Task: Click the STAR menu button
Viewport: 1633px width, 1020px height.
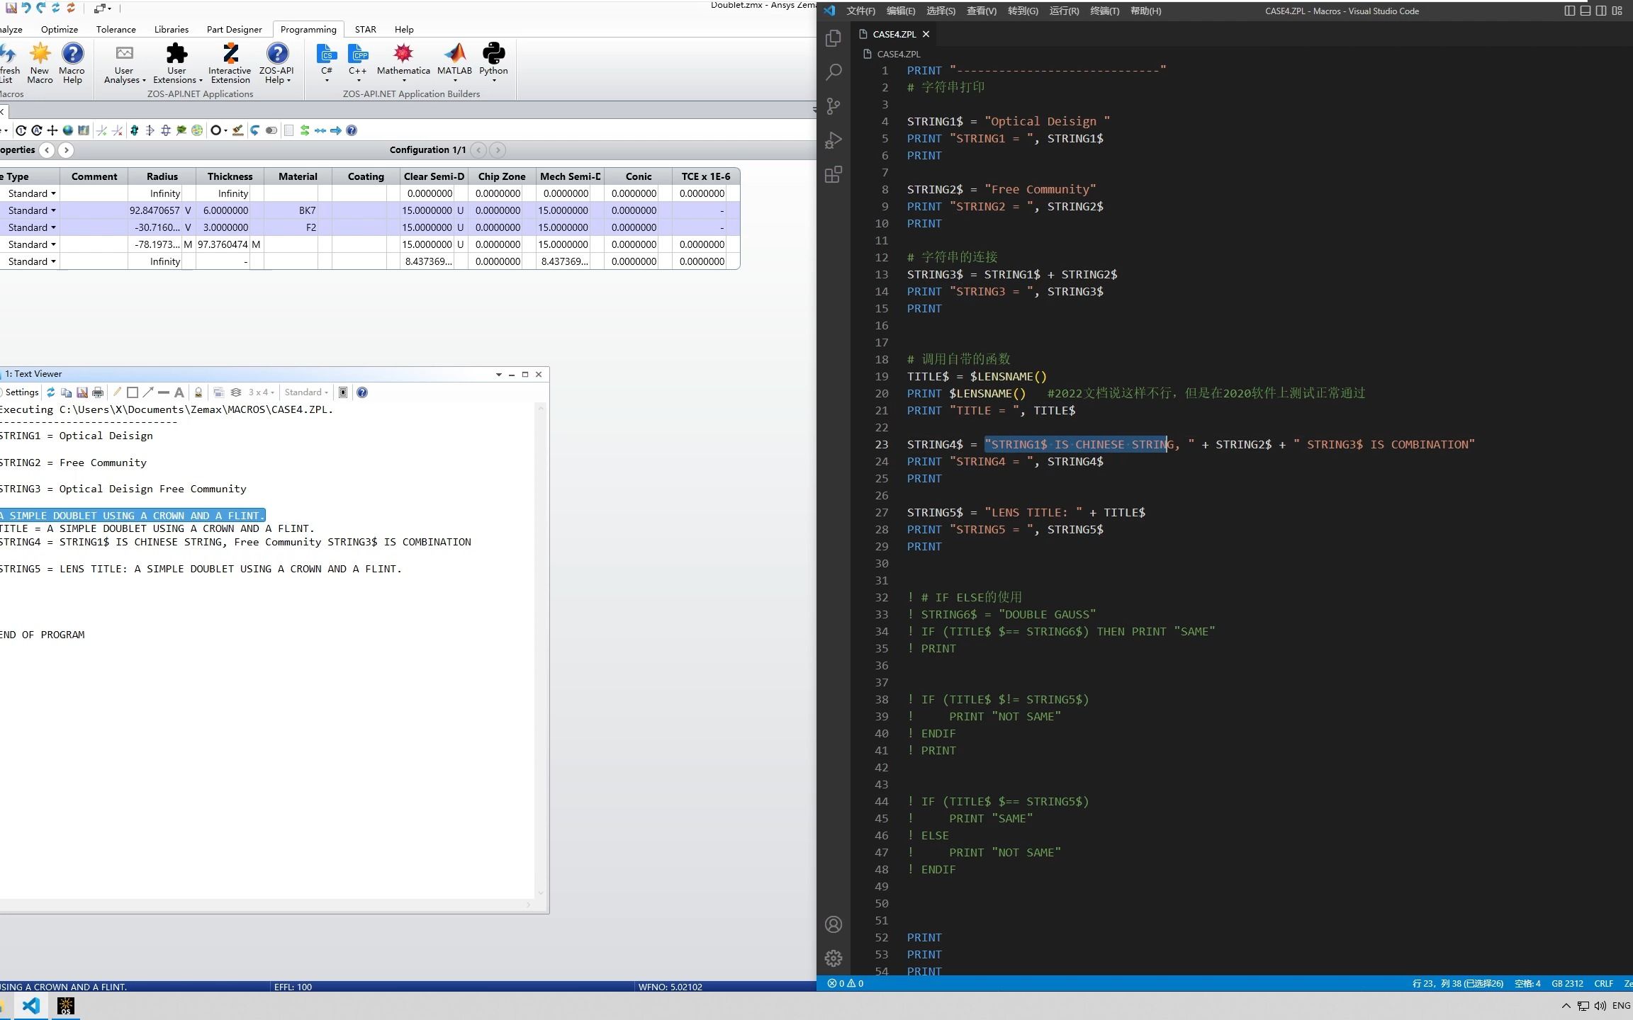Action: tap(364, 28)
